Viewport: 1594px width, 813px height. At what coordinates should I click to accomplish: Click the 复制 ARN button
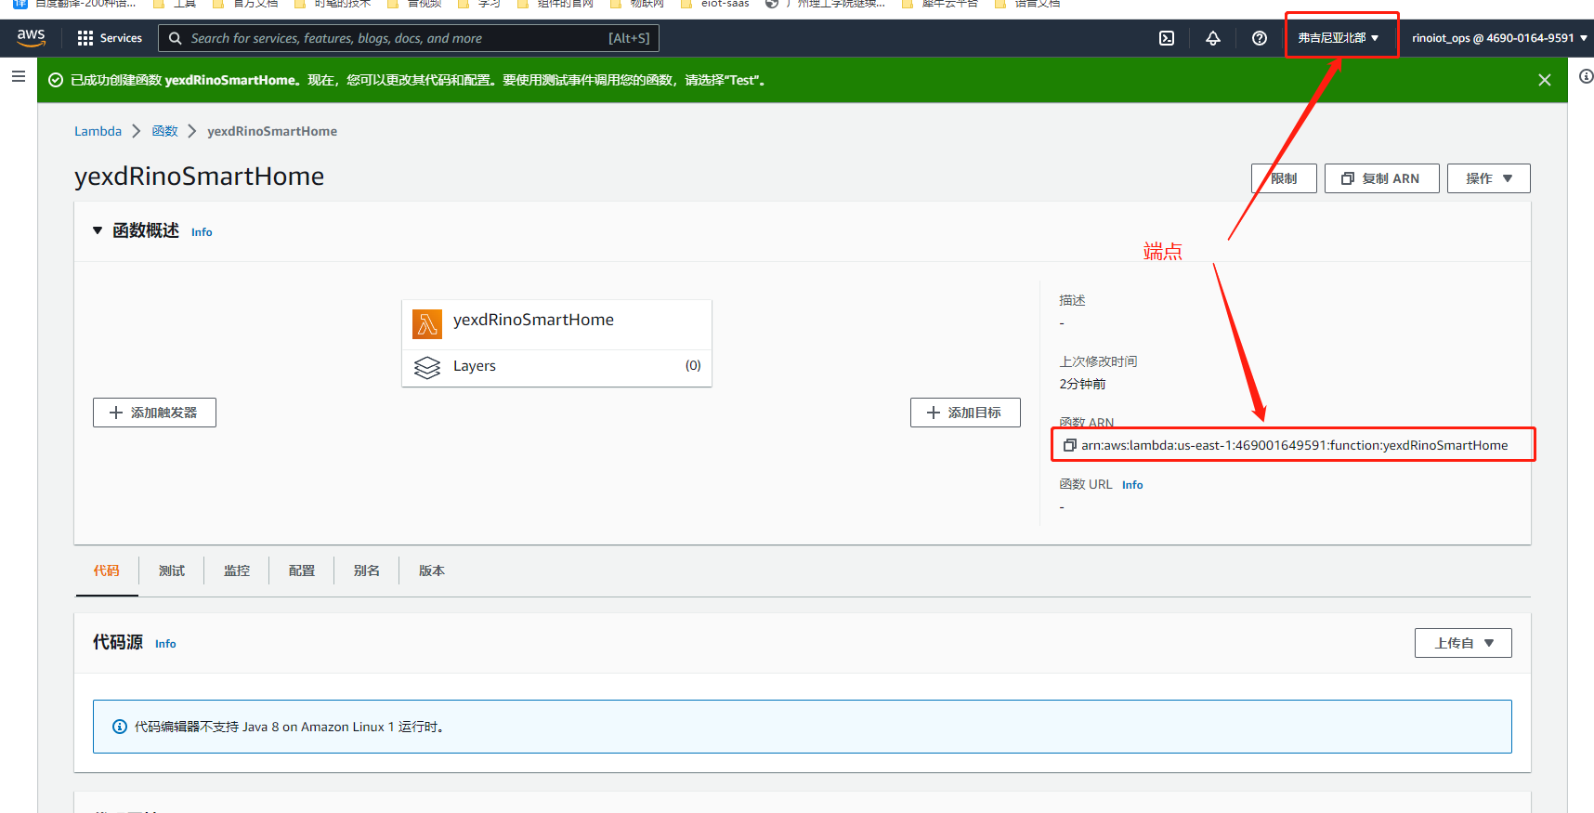(x=1382, y=178)
